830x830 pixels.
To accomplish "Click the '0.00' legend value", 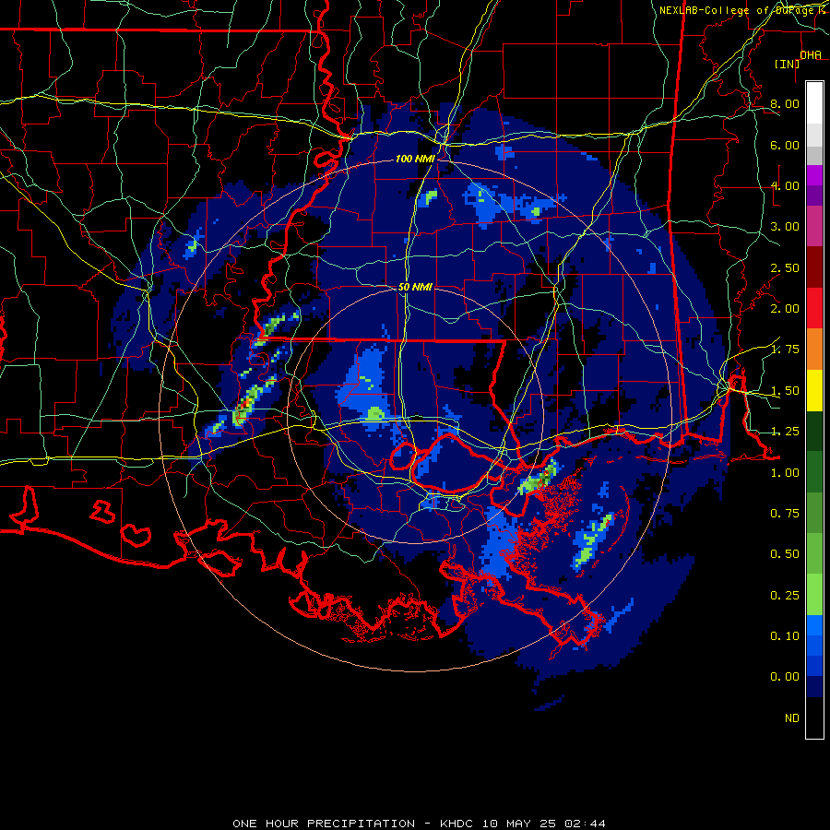I will 785,677.
